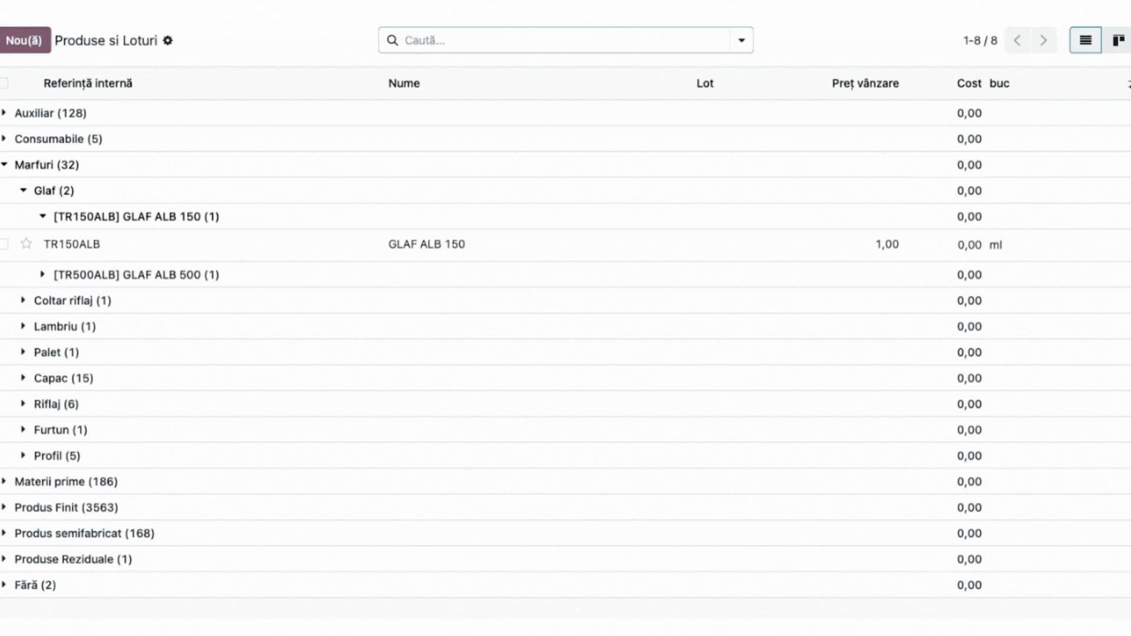Toggle the select-all checkbox in the header

click(4, 83)
